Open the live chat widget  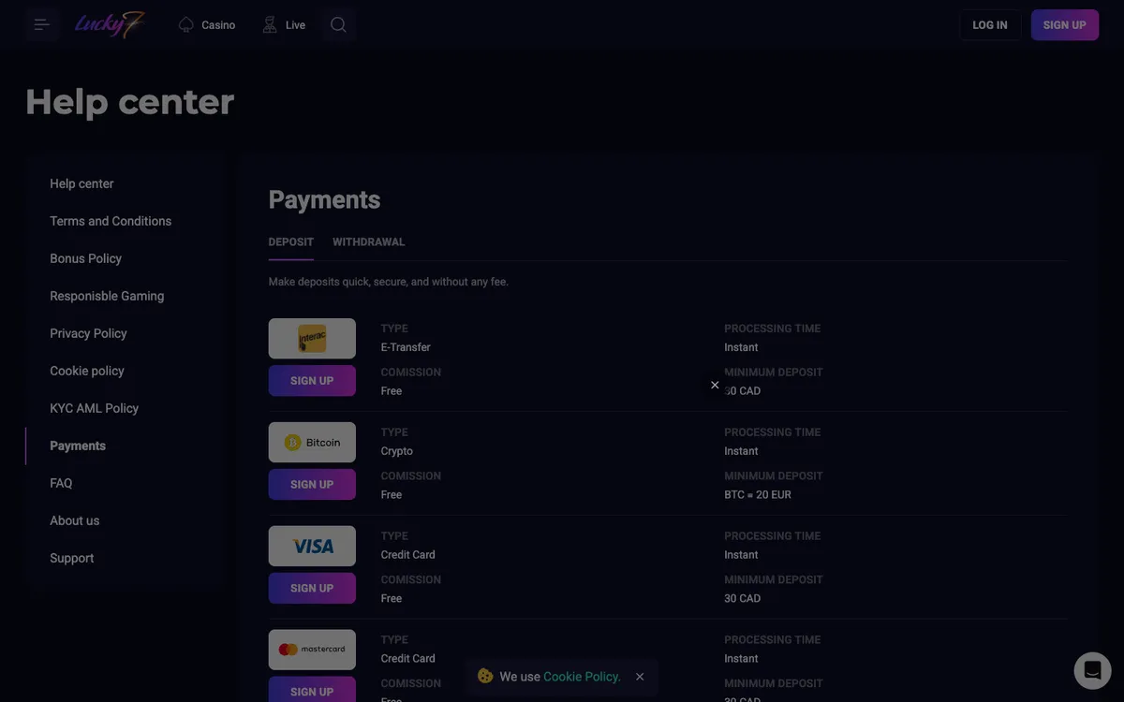[1092, 670]
